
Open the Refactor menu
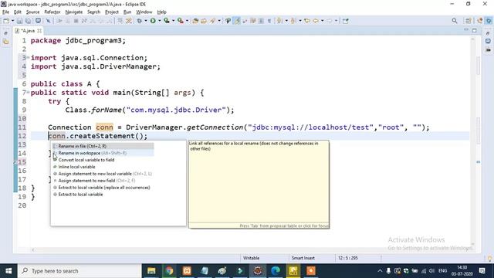tap(52, 12)
